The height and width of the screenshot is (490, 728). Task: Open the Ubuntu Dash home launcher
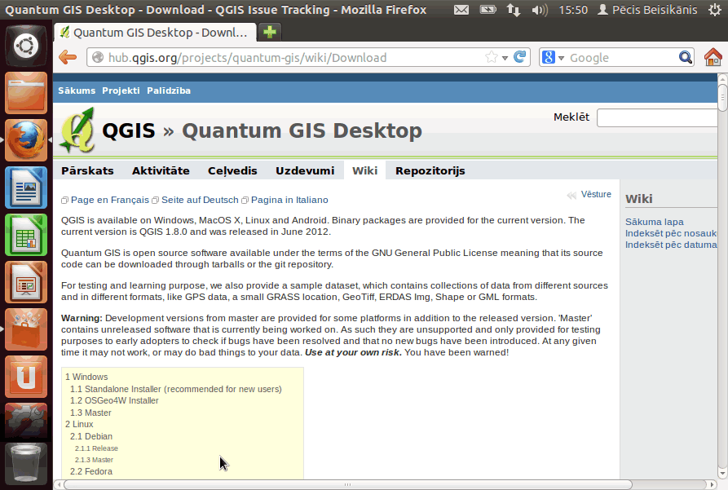click(26, 46)
